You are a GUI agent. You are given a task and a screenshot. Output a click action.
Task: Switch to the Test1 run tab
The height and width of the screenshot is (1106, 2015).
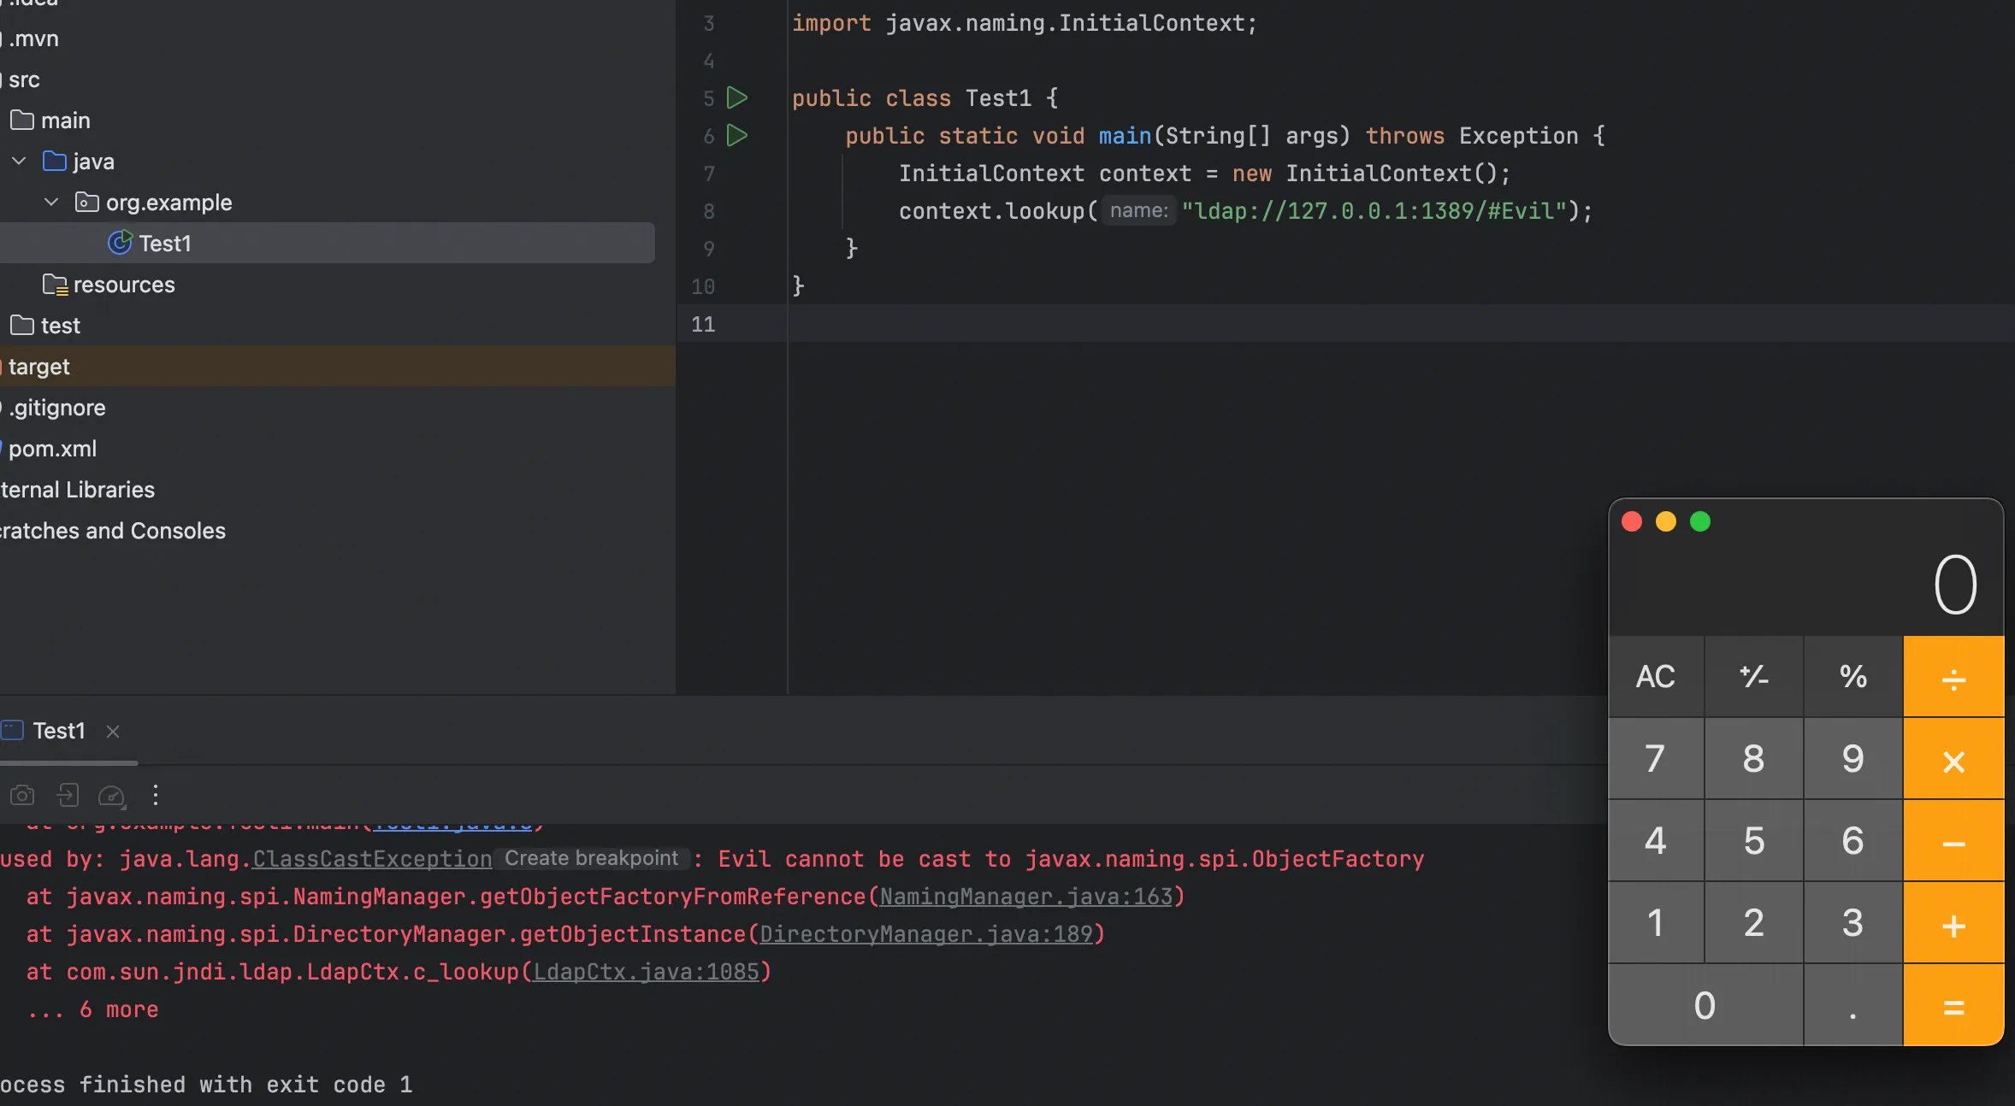click(x=58, y=731)
